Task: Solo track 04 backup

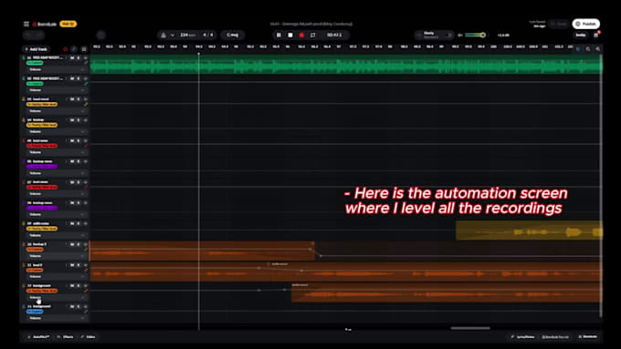Action: pyautogui.click(x=79, y=120)
